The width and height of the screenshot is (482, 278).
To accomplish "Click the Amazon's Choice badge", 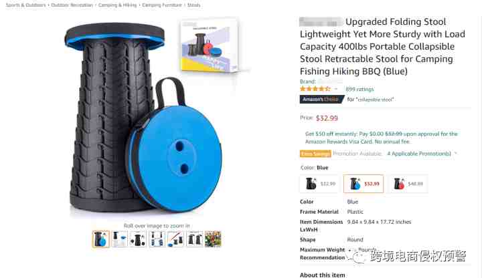I will [321, 99].
